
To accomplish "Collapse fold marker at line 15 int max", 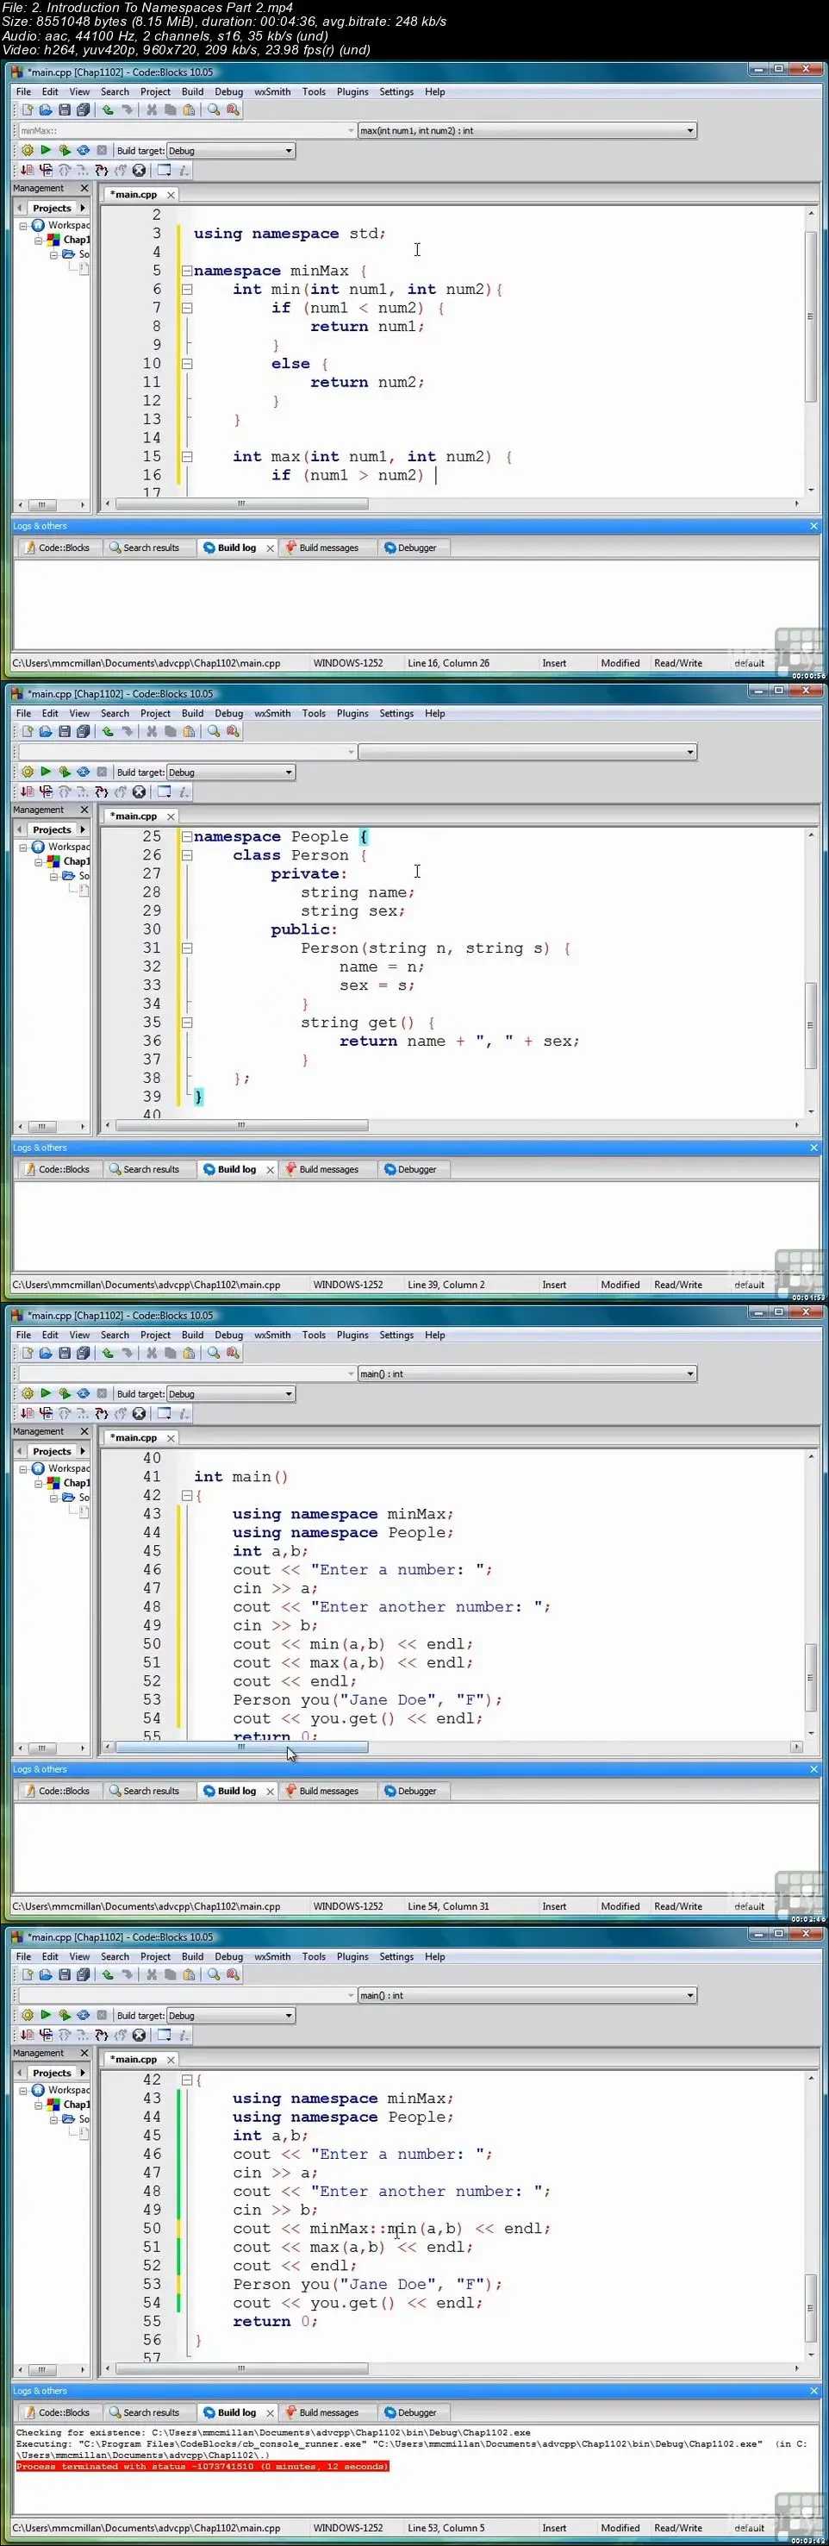I will click(186, 457).
